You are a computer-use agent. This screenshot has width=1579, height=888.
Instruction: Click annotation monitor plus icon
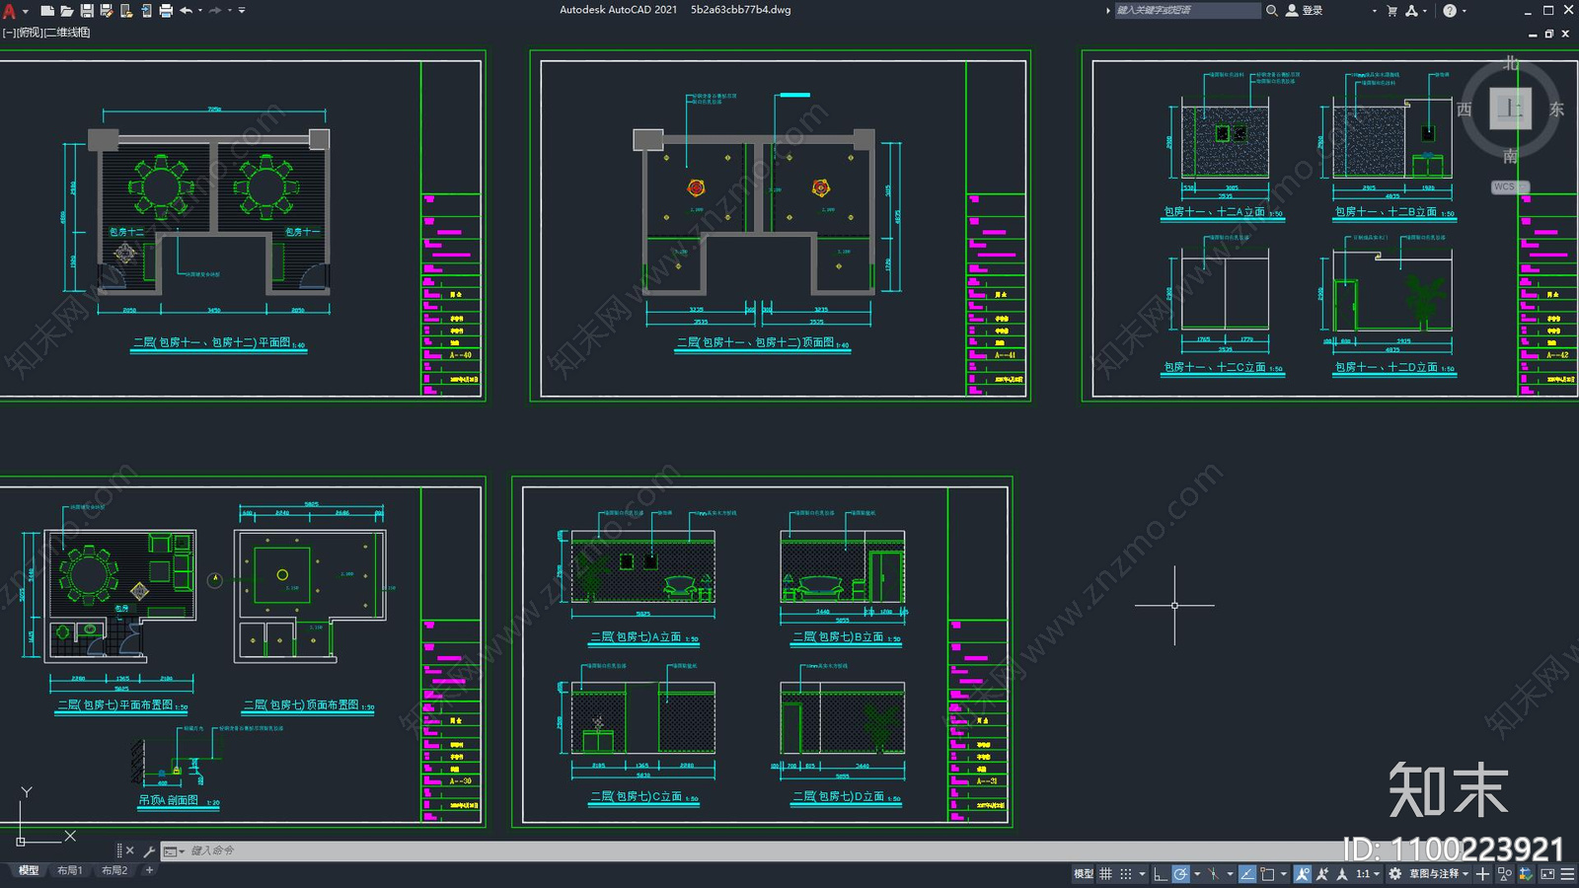click(x=1482, y=874)
